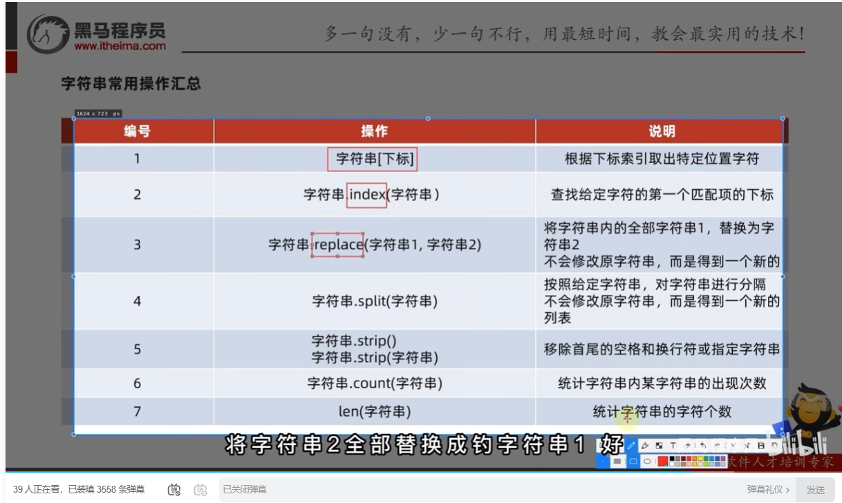Click the 字符串.count(字符串) cell
The image size is (842, 503).
375,383
